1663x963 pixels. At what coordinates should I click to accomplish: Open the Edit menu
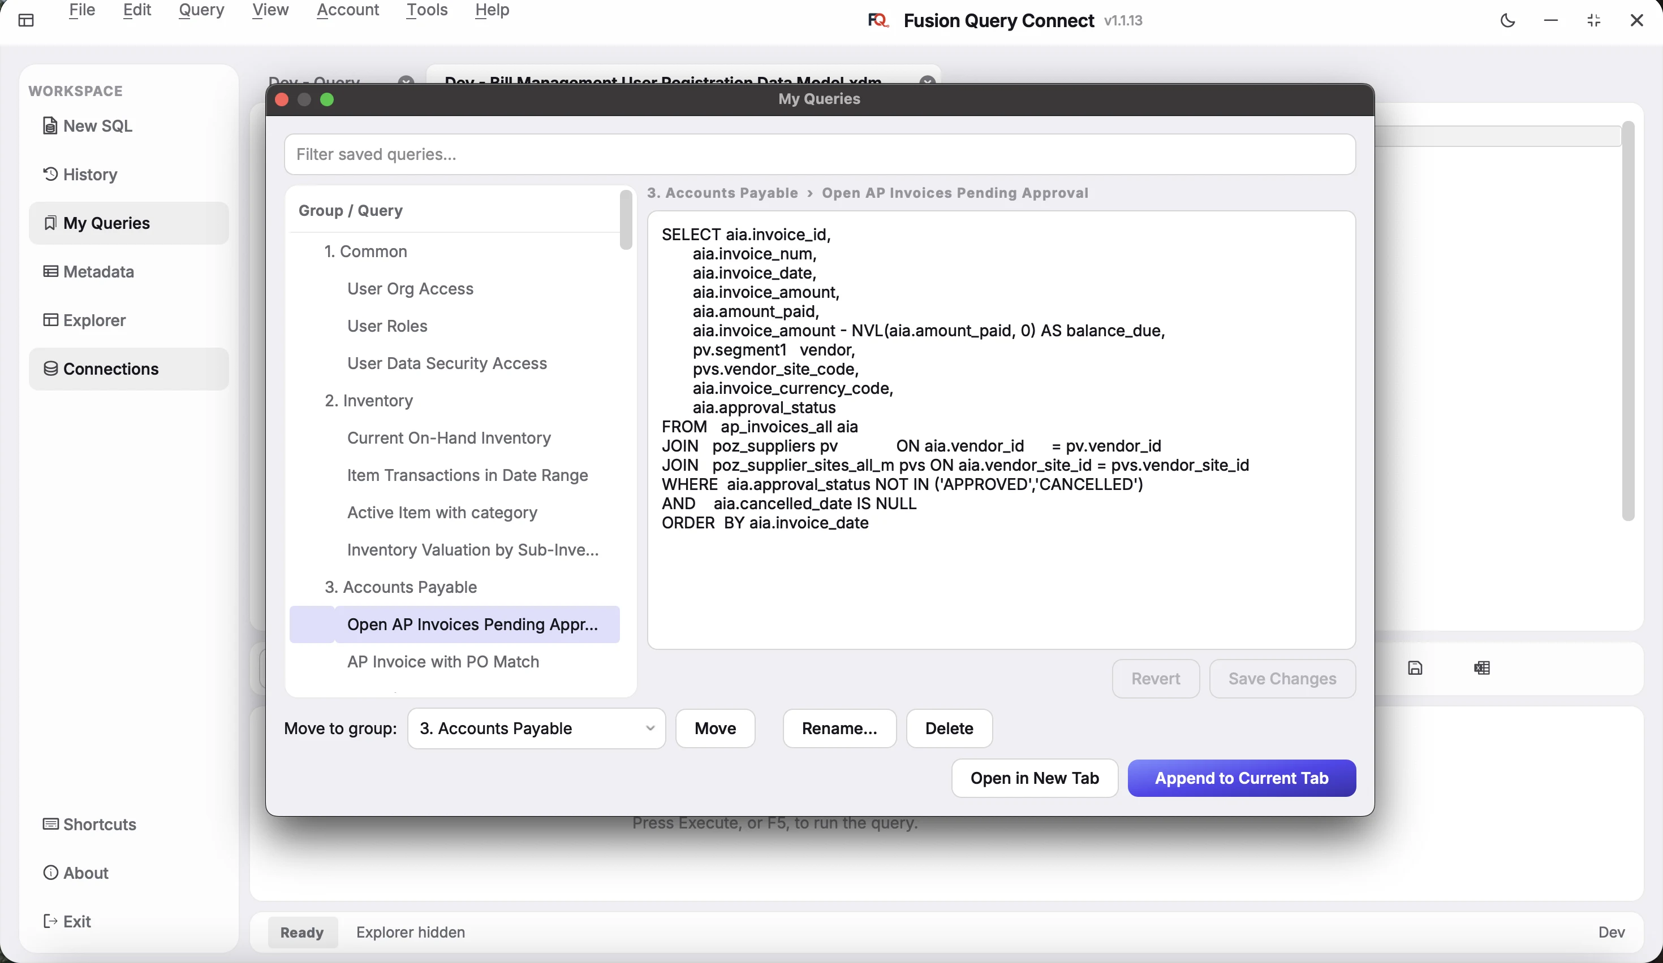[137, 10]
